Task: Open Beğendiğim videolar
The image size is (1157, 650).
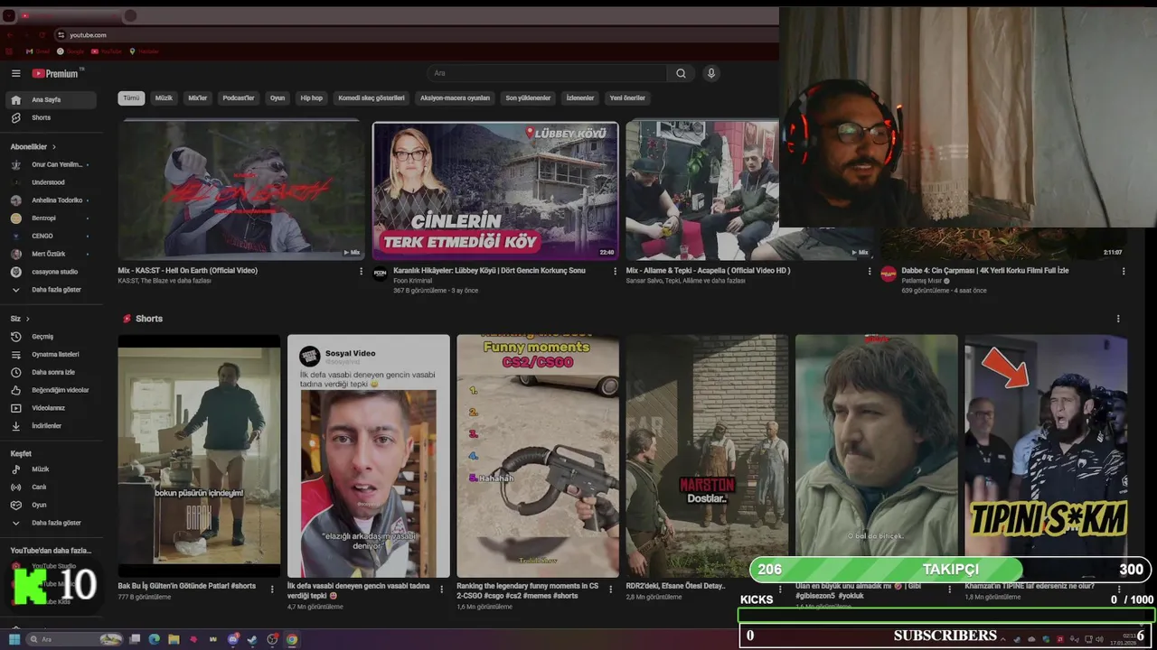Action: (51, 390)
